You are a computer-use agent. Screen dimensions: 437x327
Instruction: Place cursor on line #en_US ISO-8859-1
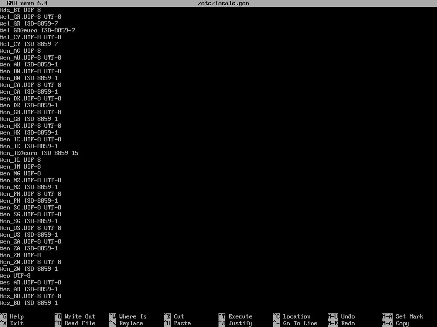[29, 235]
